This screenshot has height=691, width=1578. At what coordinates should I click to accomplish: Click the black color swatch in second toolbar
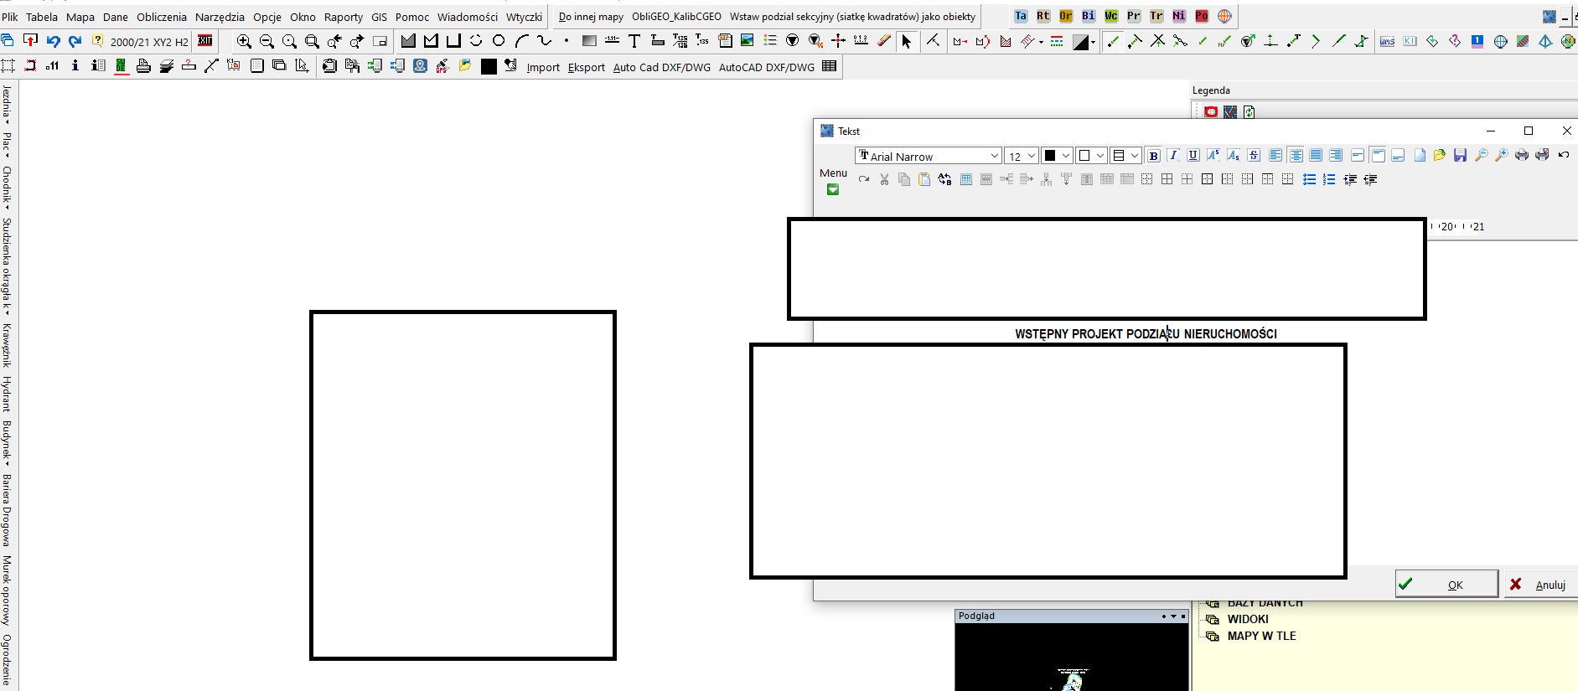(x=489, y=66)
